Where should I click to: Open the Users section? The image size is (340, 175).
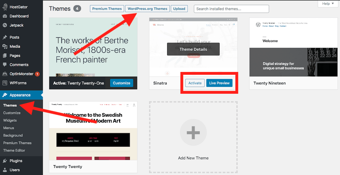(13, 170)
